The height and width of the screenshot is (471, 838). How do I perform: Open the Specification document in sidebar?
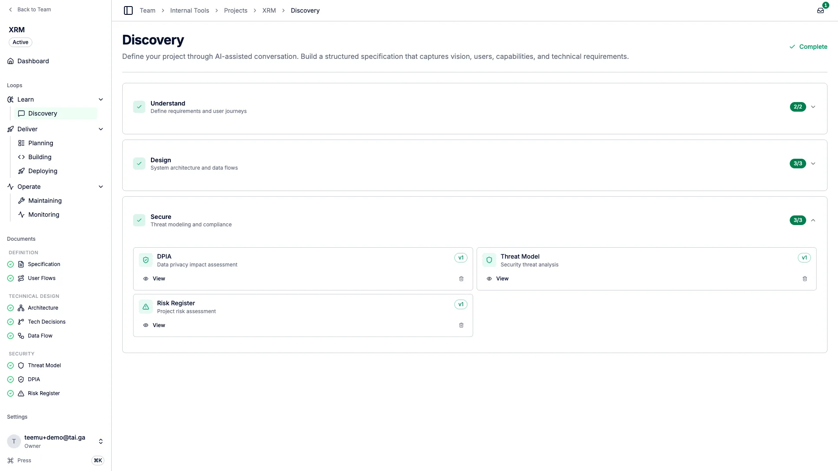[44, 264]
